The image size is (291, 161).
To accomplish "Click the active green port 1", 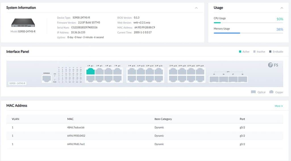I will pos(90,71).
